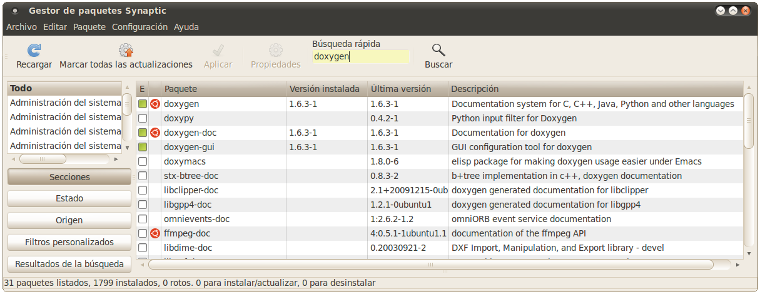Open the Configuración menu
The width and height of the screenshot is (760, 294).
(139, 27)
